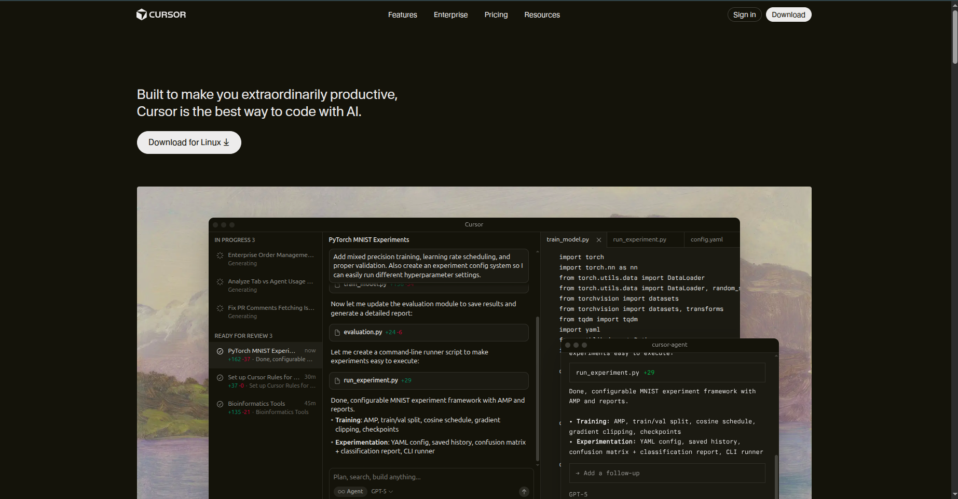Click the file icon beside evaluation.py
The image size is (958, 499).
pyautogui.click(x=337, y=333)
